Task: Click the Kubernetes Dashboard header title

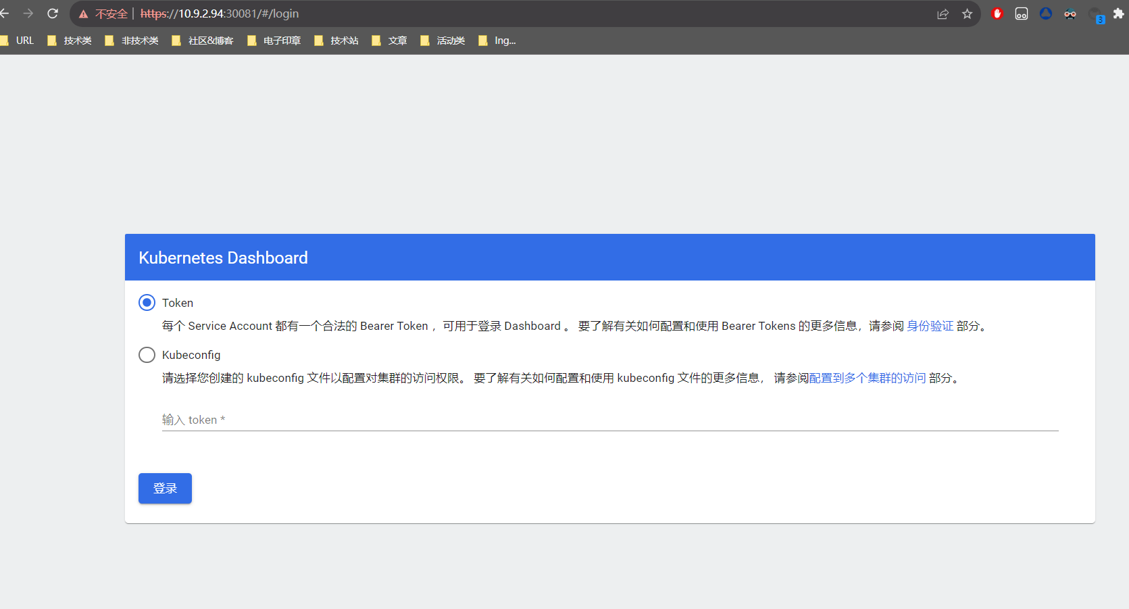Action: point(223,258)
